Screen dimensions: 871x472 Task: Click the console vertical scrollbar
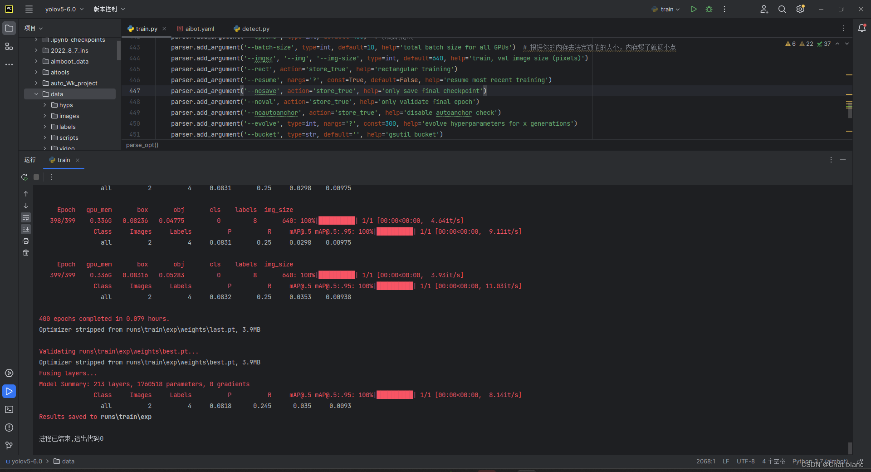tap(850, 447)
